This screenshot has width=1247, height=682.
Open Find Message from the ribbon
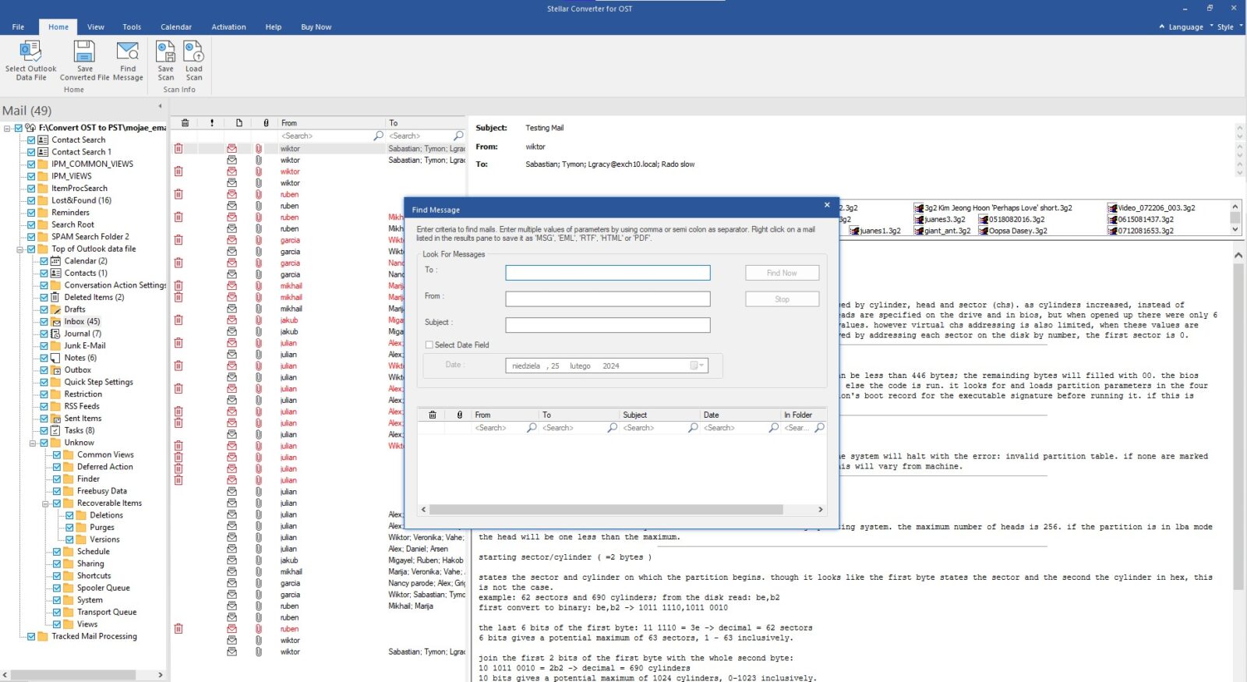[x=127, y=52]
